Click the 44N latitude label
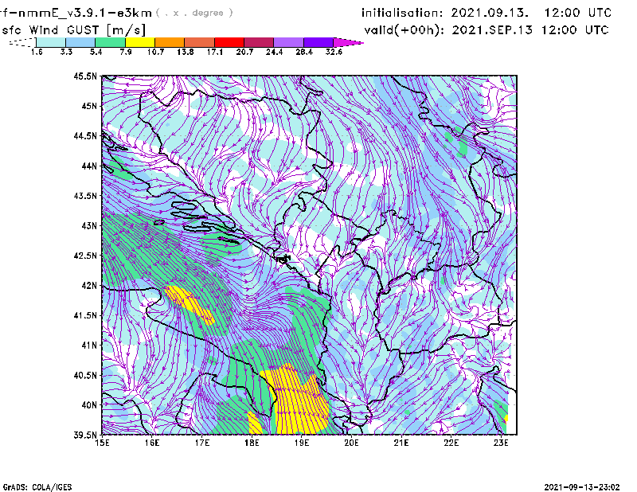 88,166
